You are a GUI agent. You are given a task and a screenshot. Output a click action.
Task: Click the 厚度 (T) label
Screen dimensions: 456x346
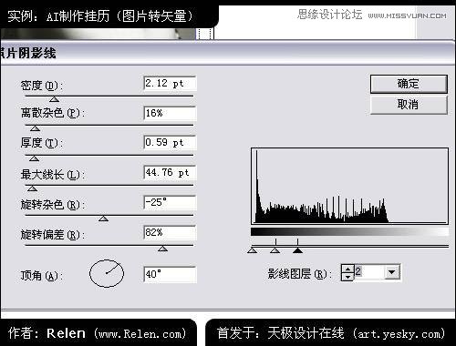tap(42, 143)
